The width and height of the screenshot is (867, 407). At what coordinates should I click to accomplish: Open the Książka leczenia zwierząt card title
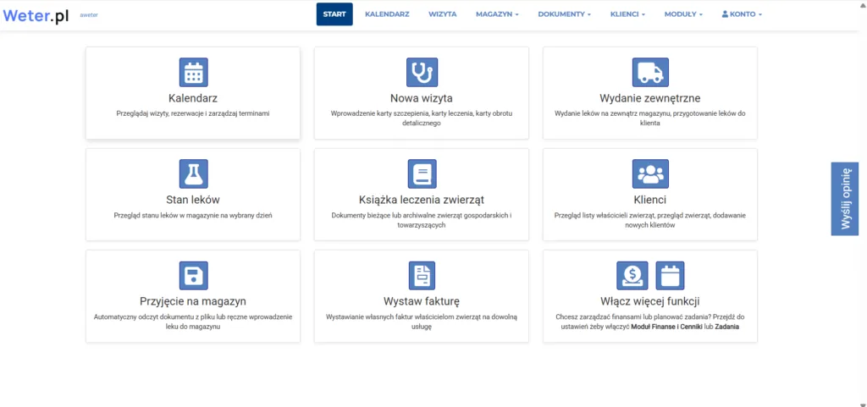[x=422, y=200]
